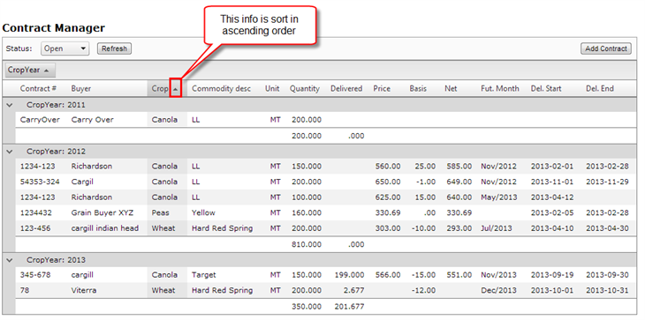Click the Target commodity description cell
645x320 pixels.
[203, 275]
